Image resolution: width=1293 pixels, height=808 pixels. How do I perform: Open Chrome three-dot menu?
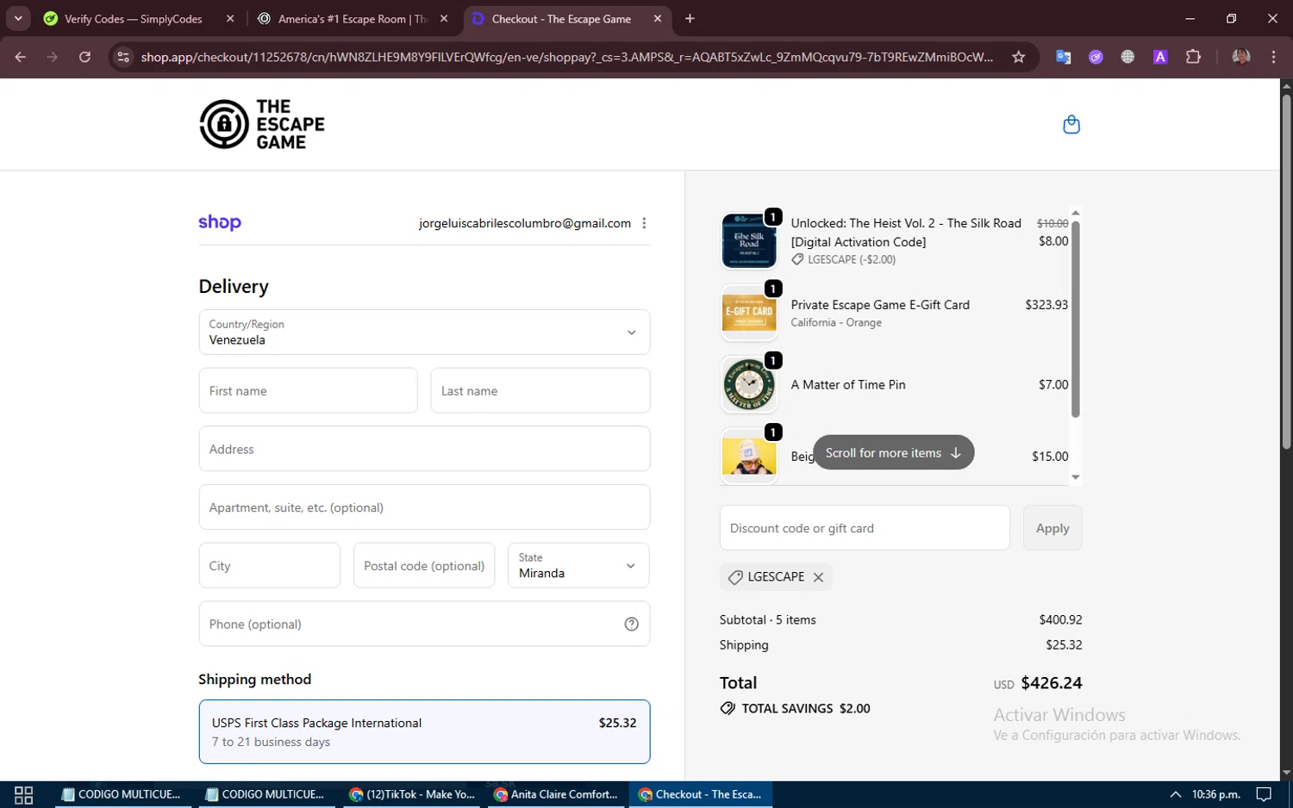[x=1273, y=57]
